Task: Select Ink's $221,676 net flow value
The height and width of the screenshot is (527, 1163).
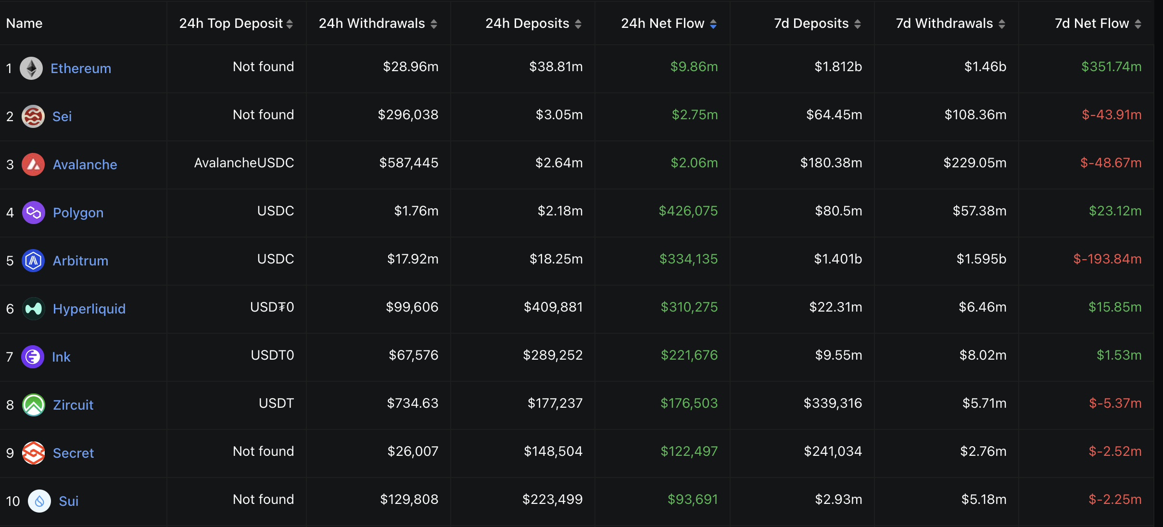Action: [689, 355]
